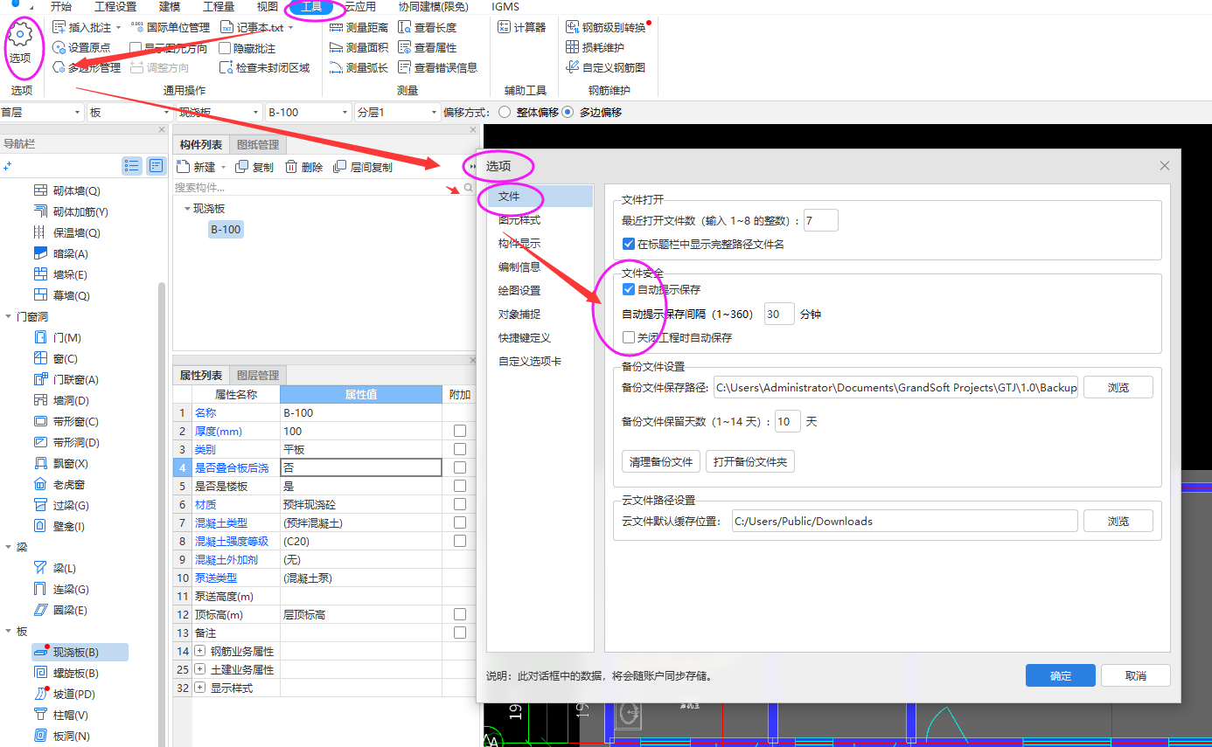The height and width of the screenshot is (747, 1212).
Task: Toggle 自动提示保存 checkbox
Action: pyautogui.click(x=628, y=289)
